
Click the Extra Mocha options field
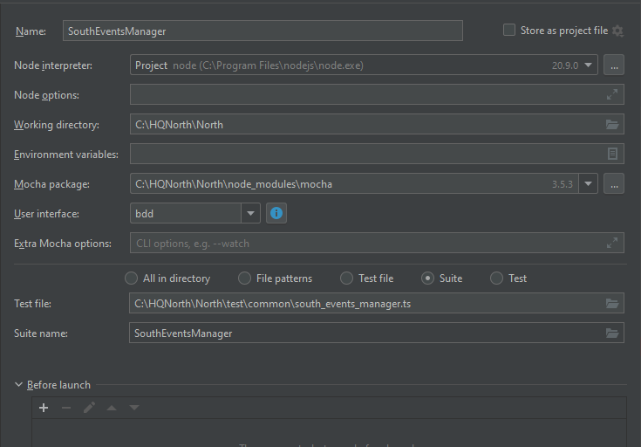point(377,243)
